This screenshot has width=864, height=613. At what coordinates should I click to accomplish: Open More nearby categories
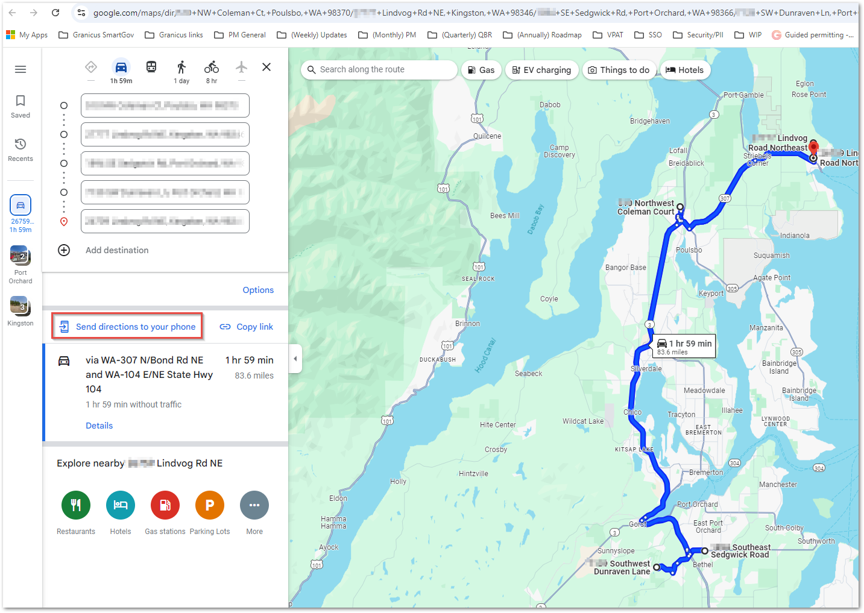[x=254, y=505]
